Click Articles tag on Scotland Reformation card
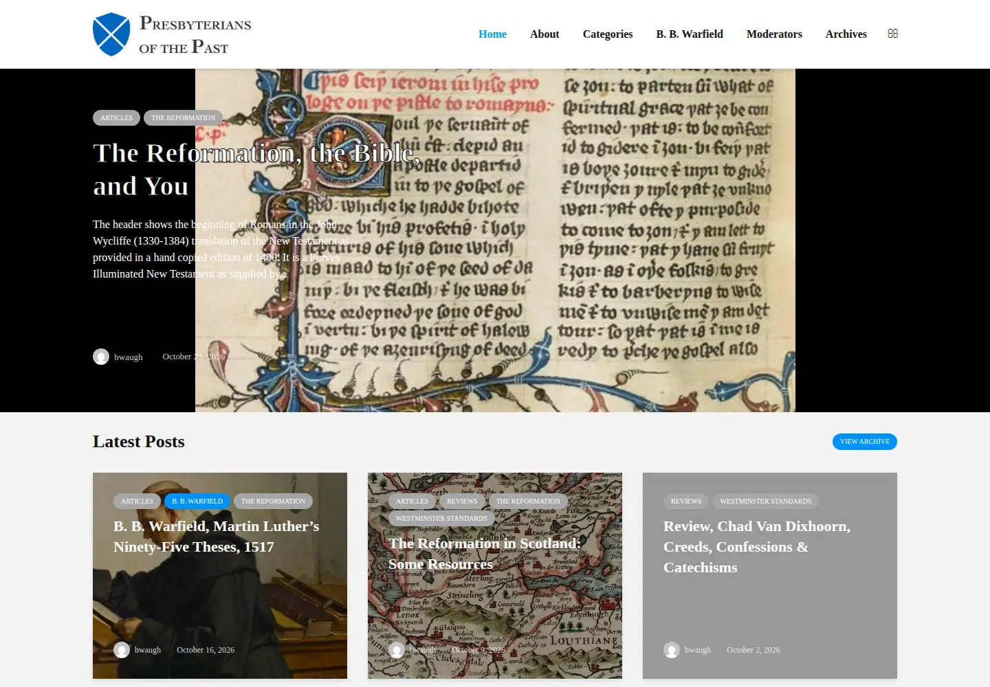Viewport: 990px width, 687px height. click(x=412, y=502)
